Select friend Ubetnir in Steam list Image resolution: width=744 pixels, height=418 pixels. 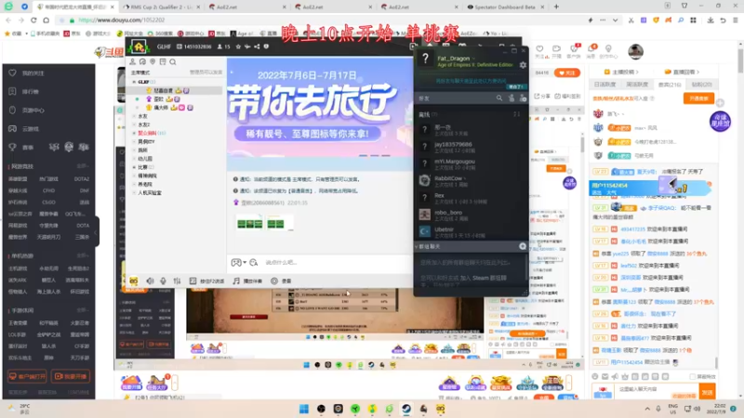point(472,231)
